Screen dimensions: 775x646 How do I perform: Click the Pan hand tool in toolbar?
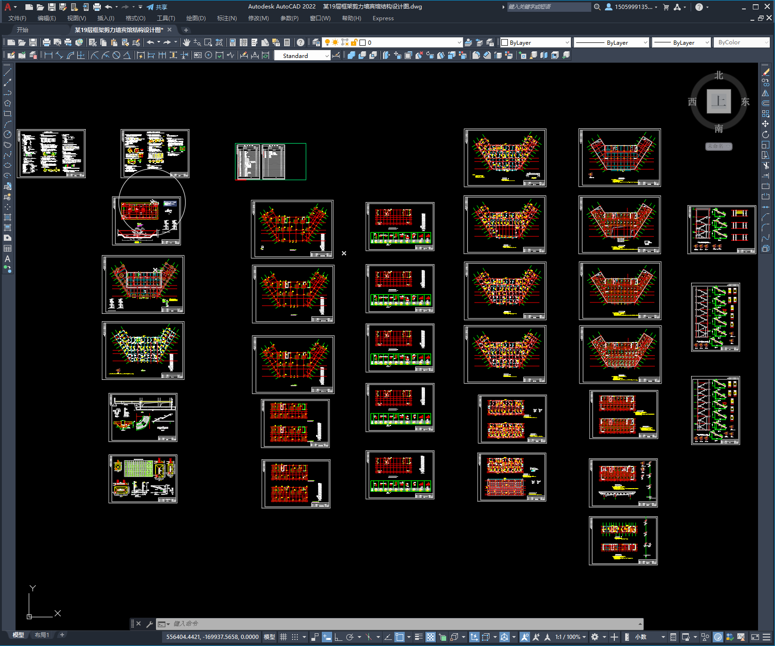click(187, 42)
